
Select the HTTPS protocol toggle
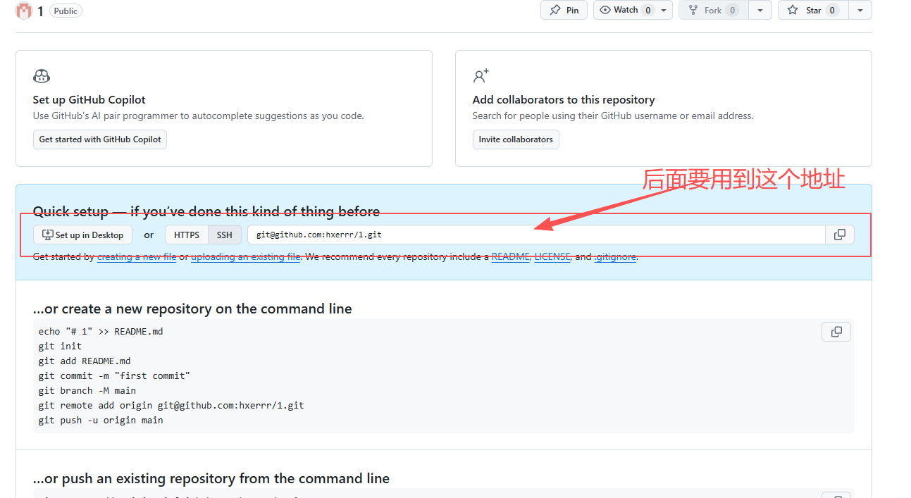tap(187, 235)
